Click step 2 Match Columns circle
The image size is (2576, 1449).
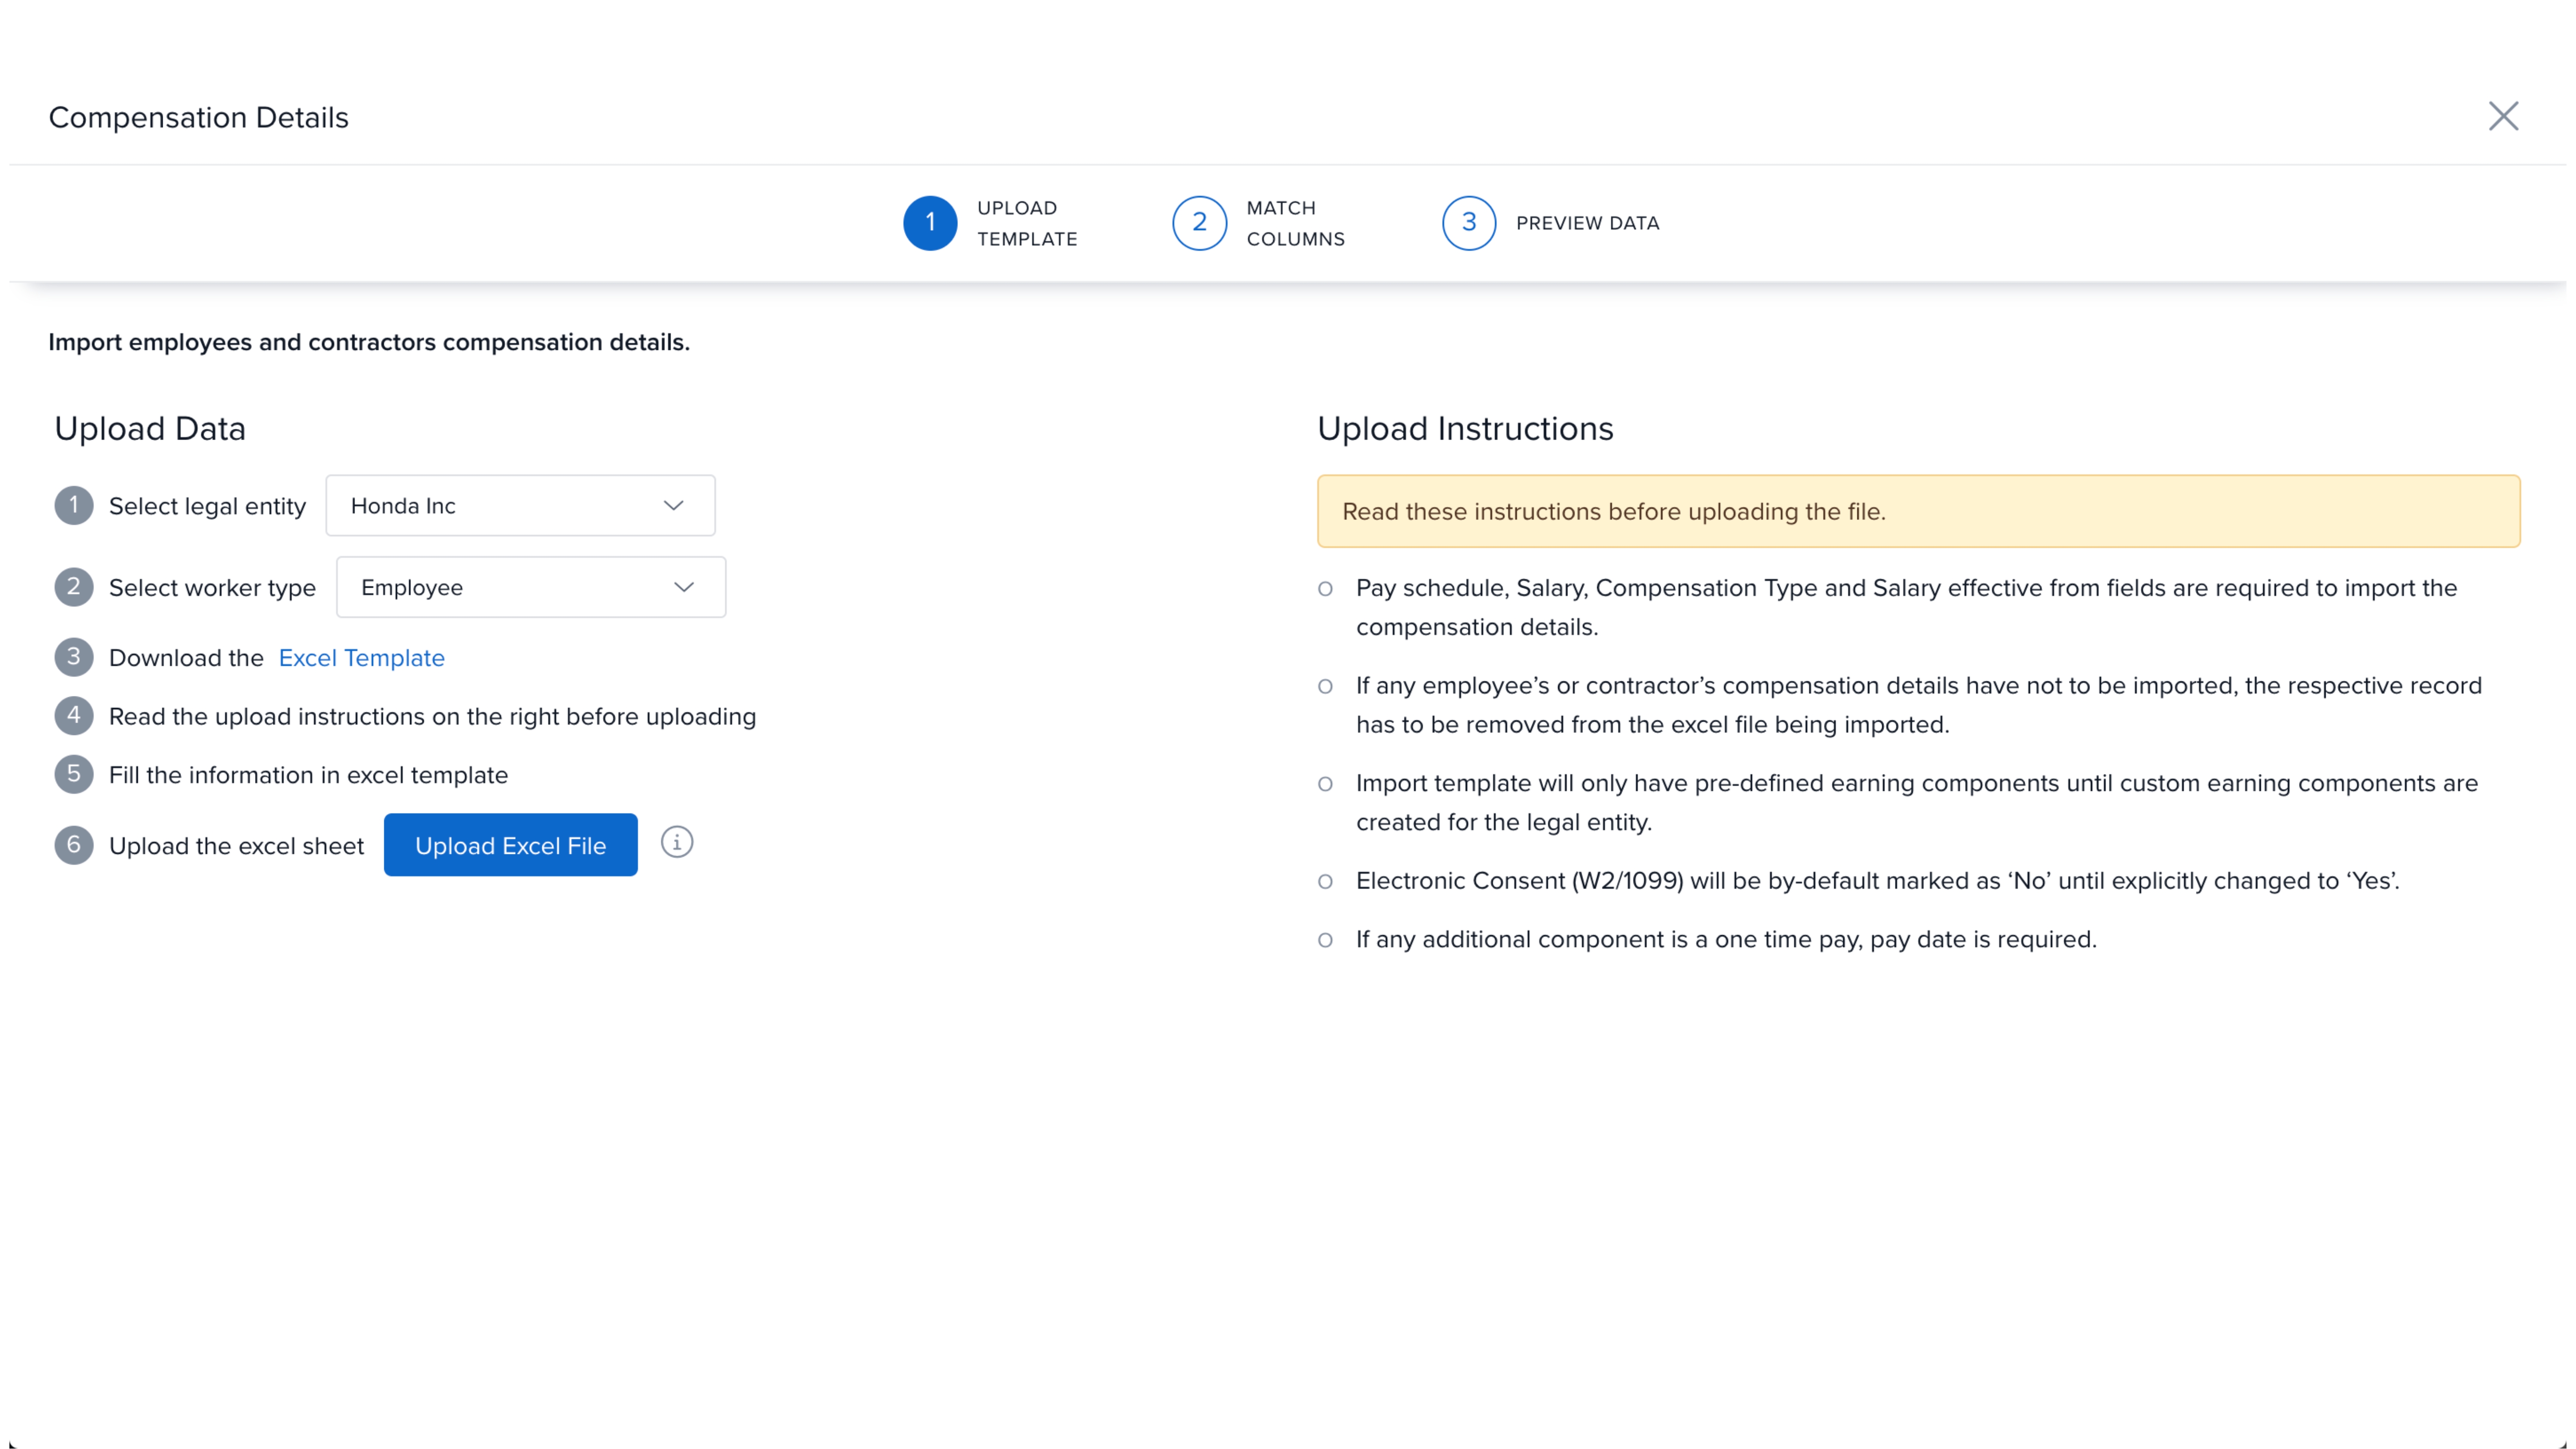(1199, 223)
